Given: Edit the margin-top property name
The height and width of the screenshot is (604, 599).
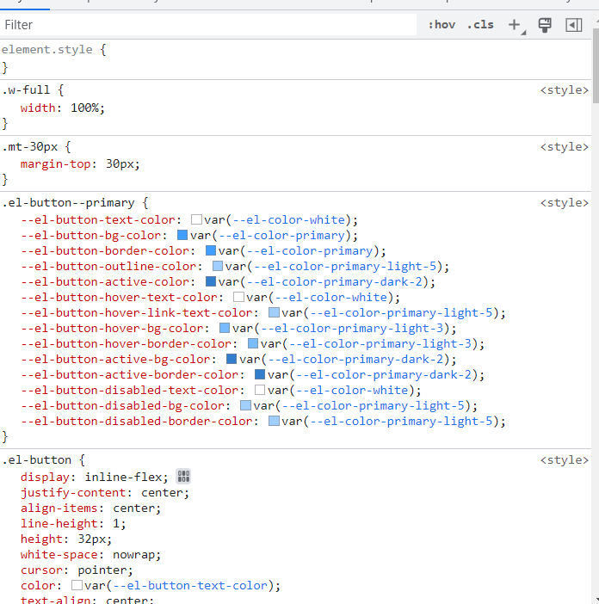Looking at the screenshot, I should (55, 164).
